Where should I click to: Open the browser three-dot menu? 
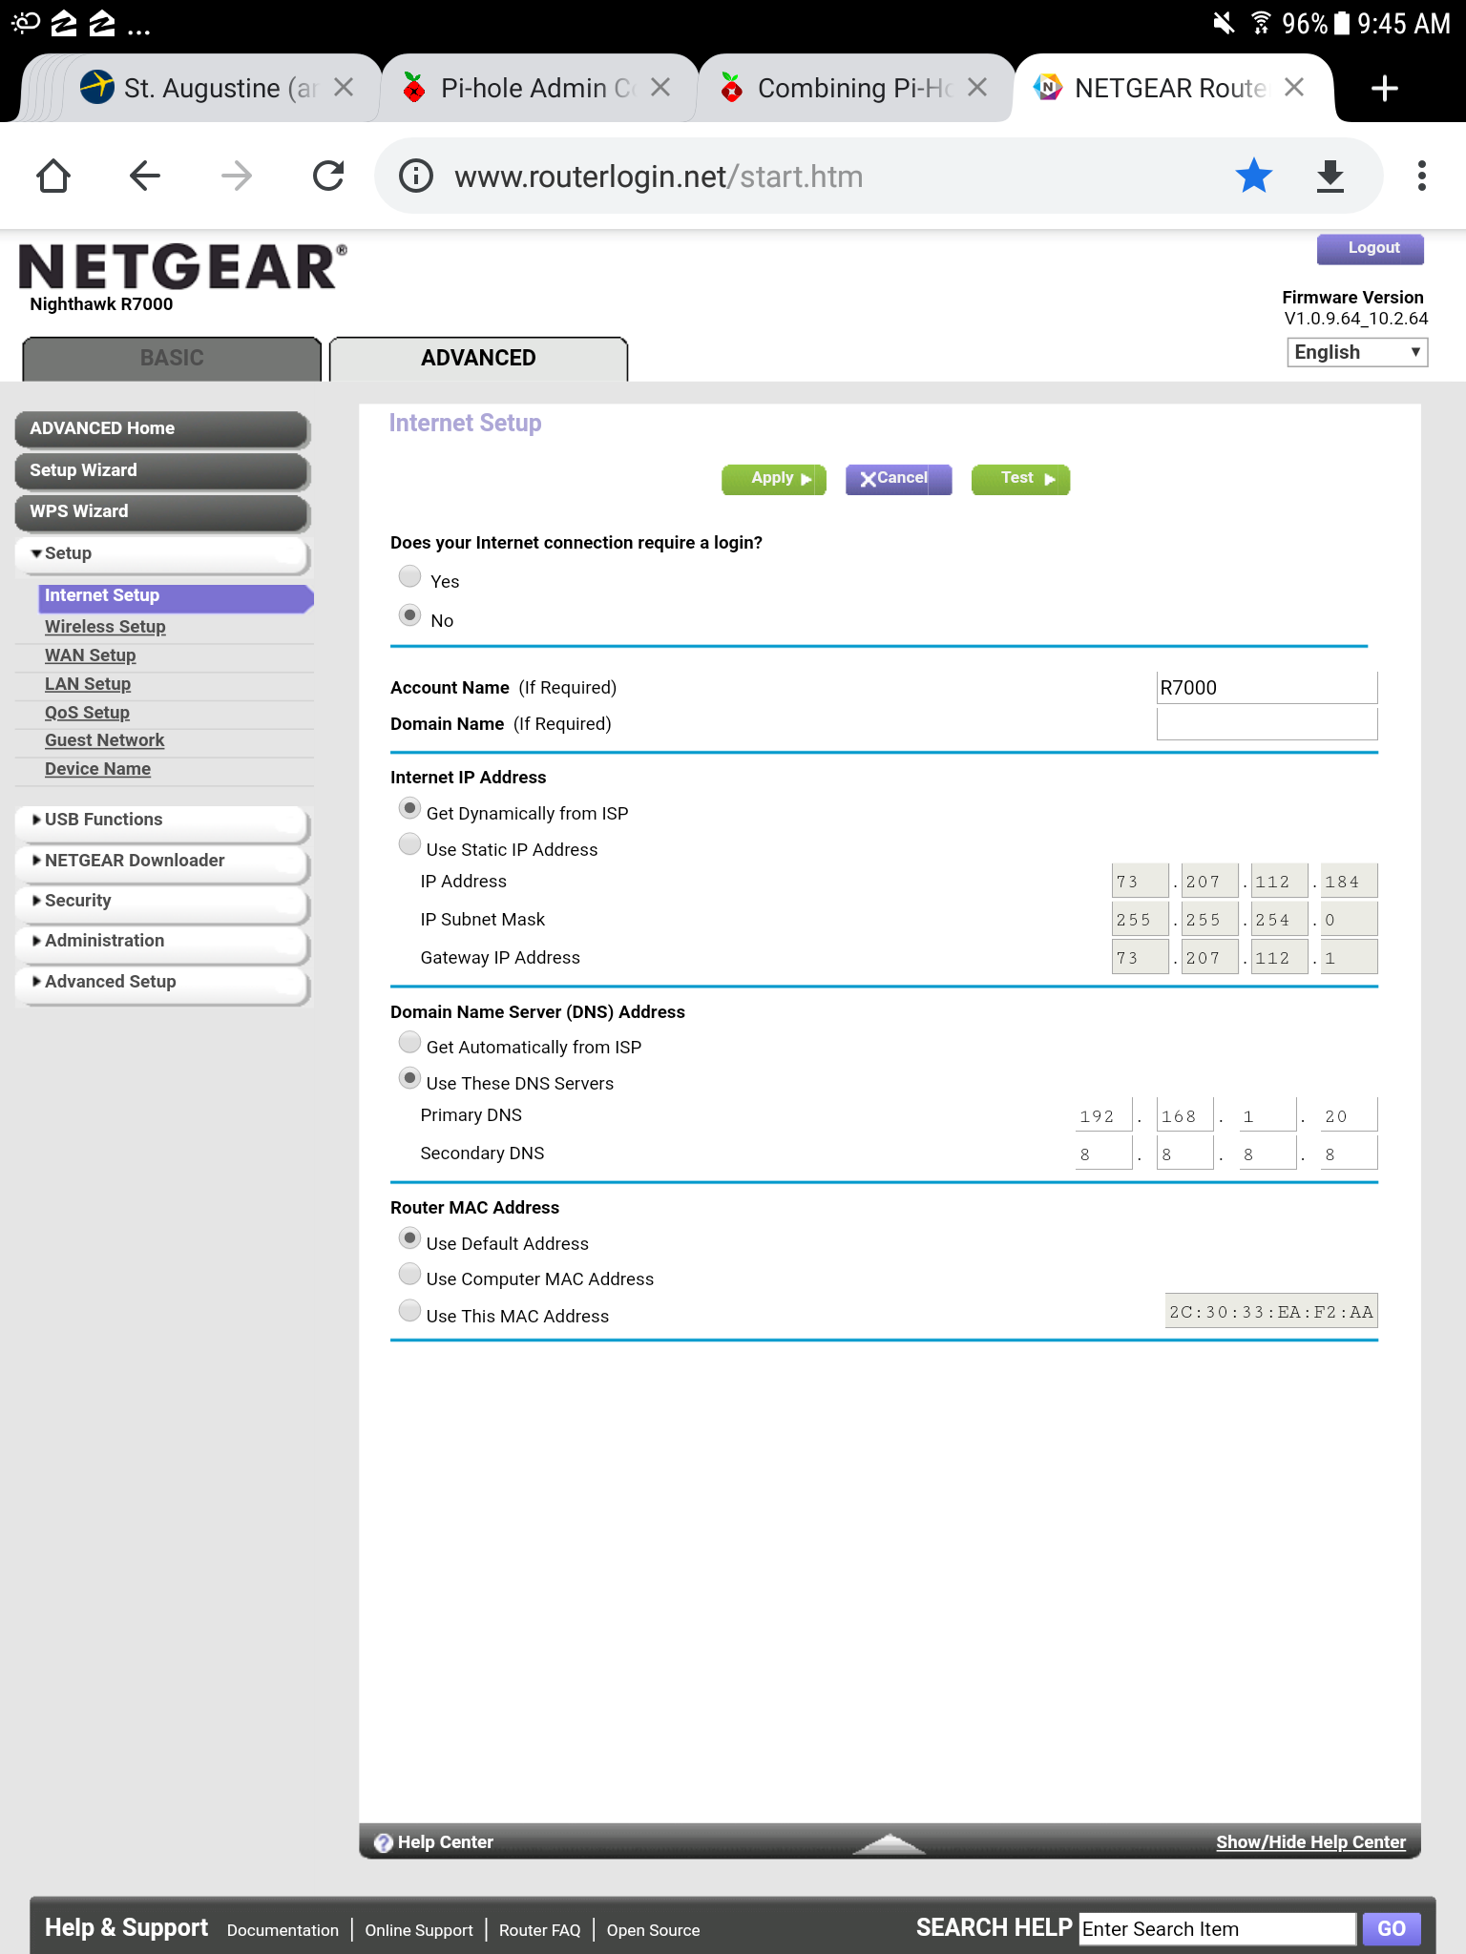[x=1421, y=177]
